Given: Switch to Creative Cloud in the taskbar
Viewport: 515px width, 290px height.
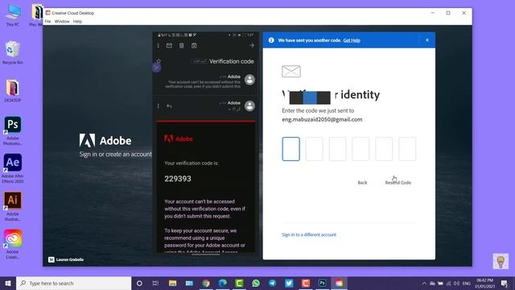Looking at the screenshot, I should pos(339,283).
